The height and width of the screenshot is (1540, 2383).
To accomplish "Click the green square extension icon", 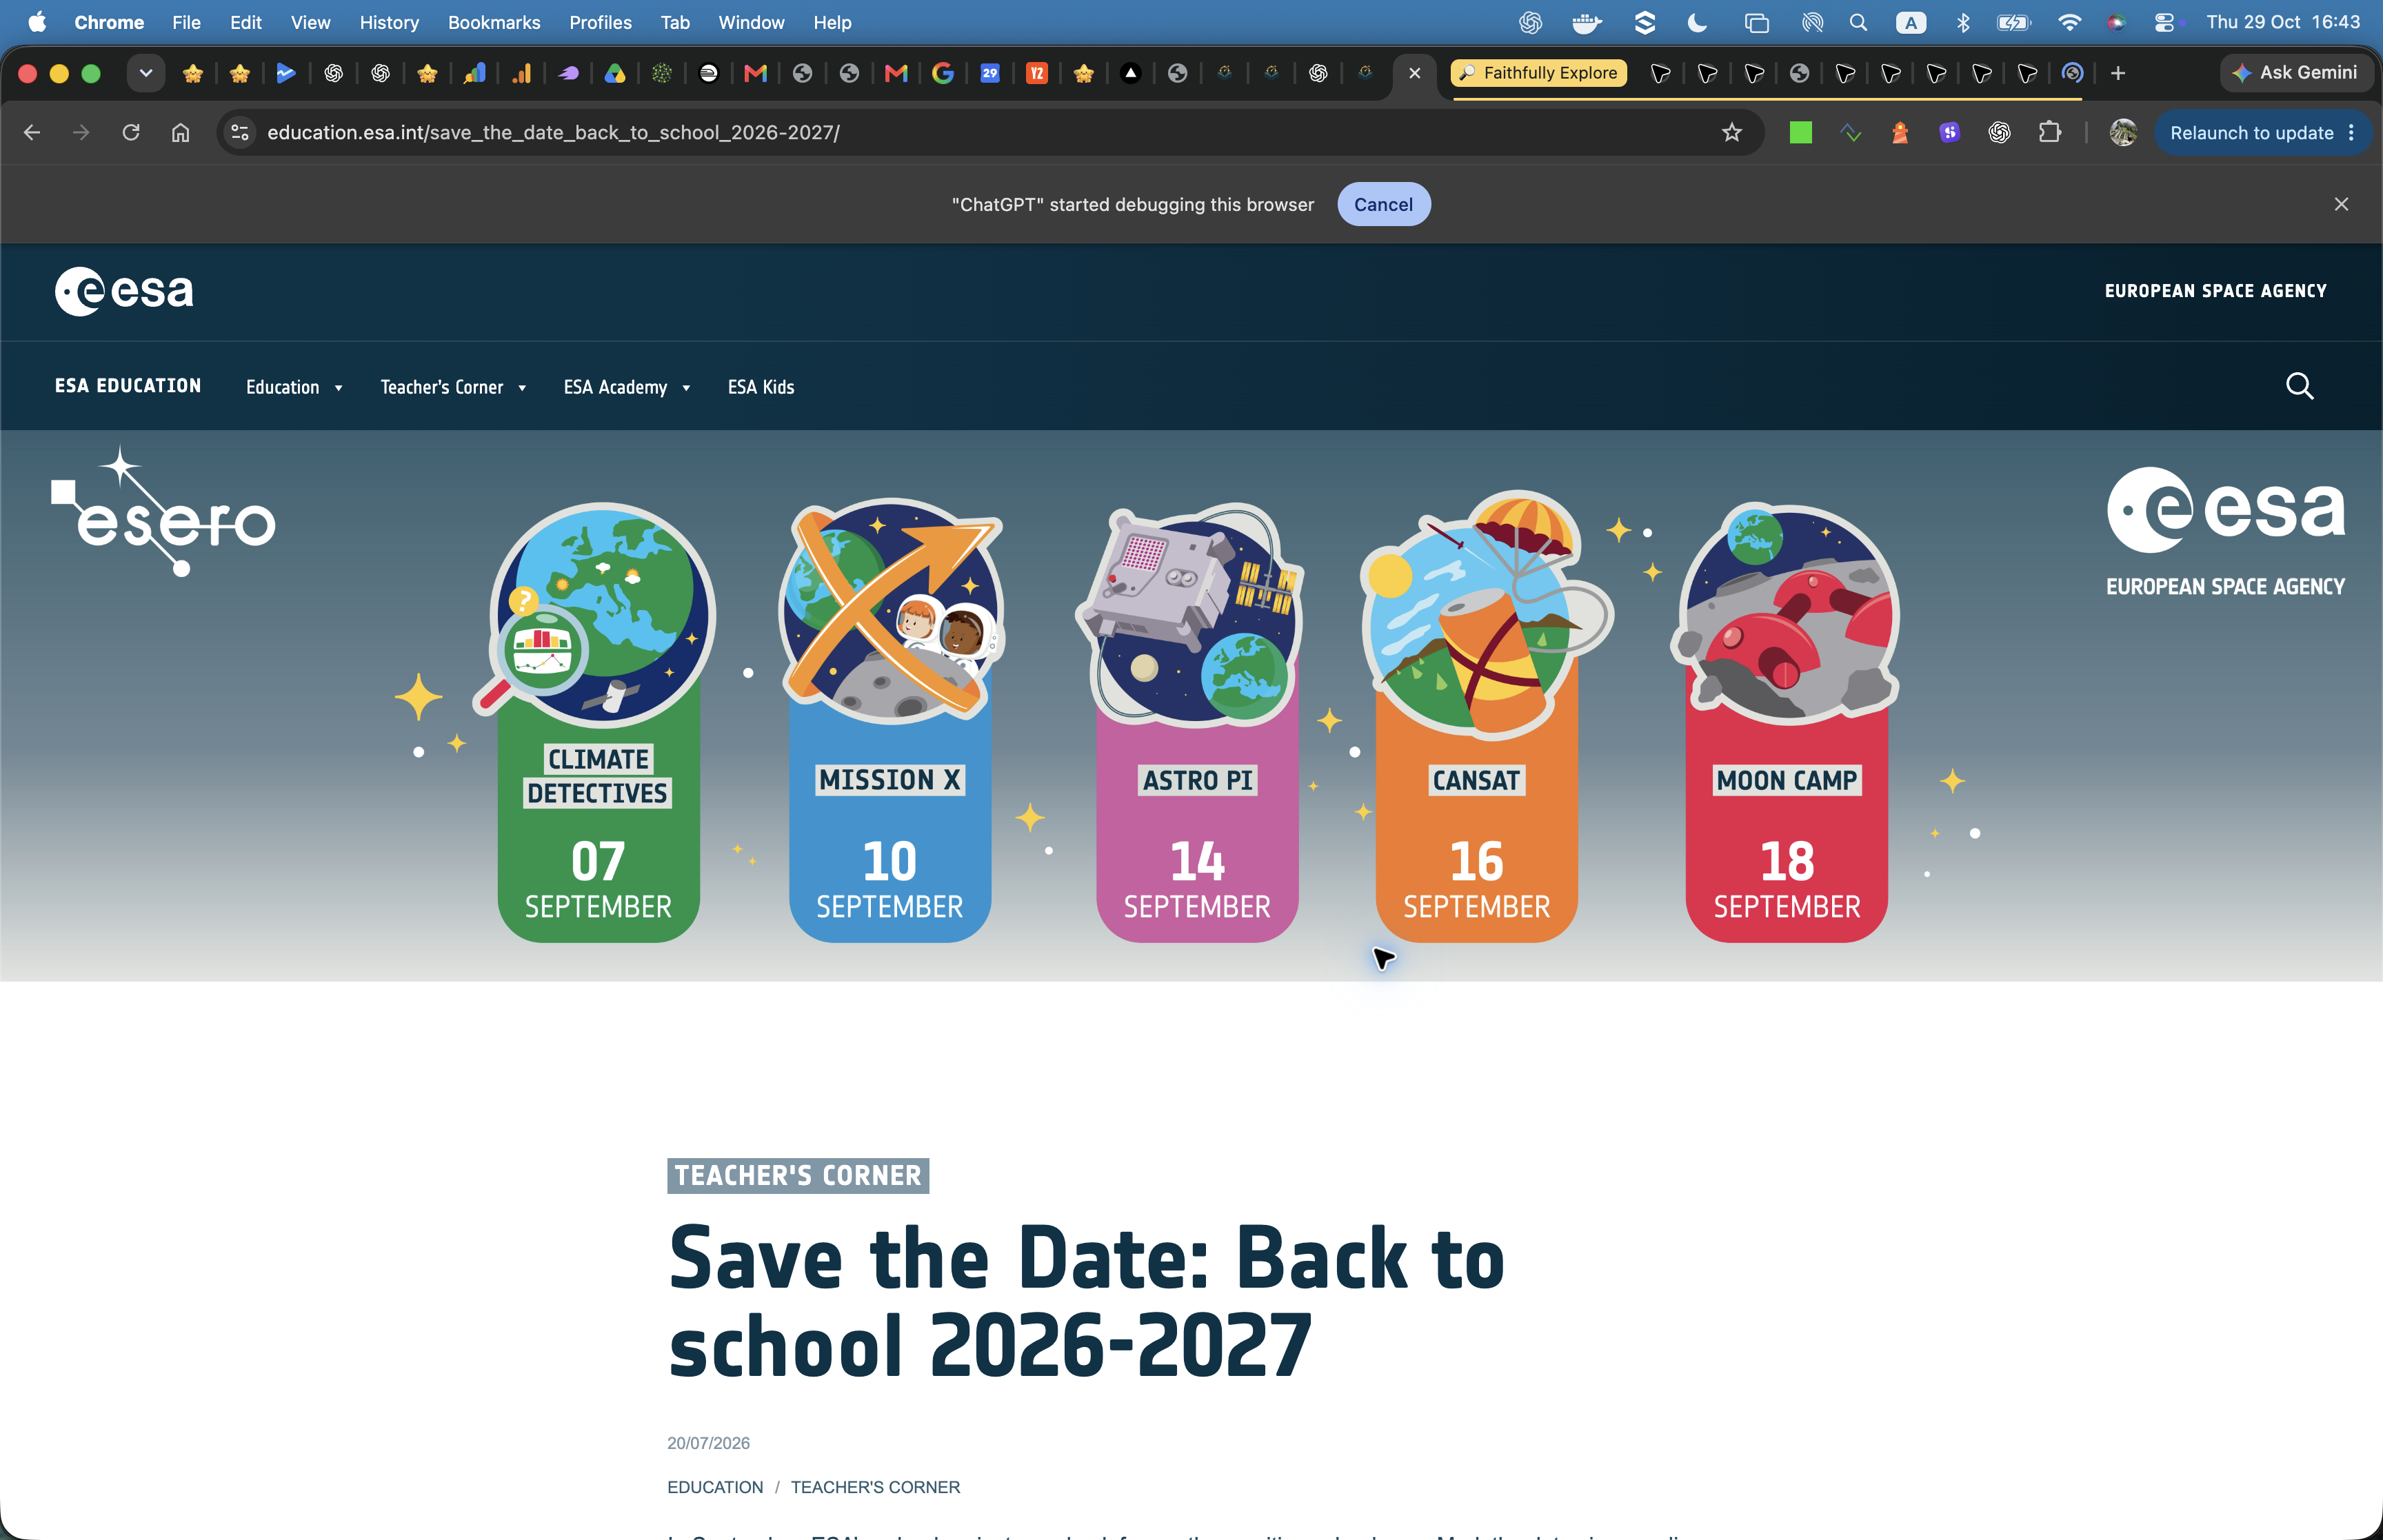I will pyautogui.click(x=1800, y=132).
